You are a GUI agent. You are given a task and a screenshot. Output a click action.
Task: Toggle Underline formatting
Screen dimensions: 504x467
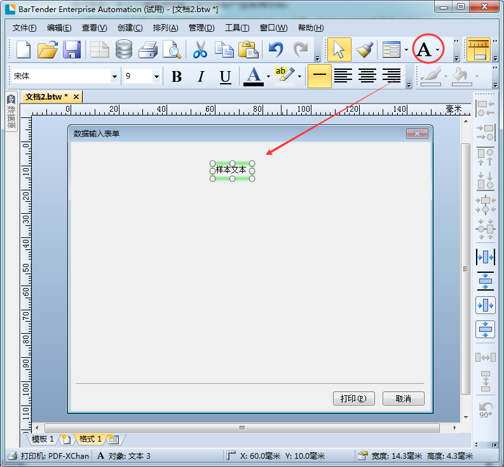point(225,77)
